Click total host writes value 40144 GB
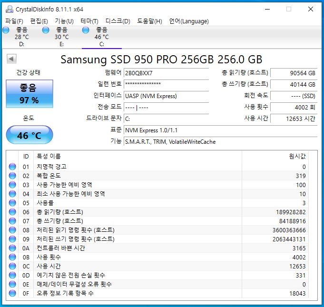 pos(294,85)
